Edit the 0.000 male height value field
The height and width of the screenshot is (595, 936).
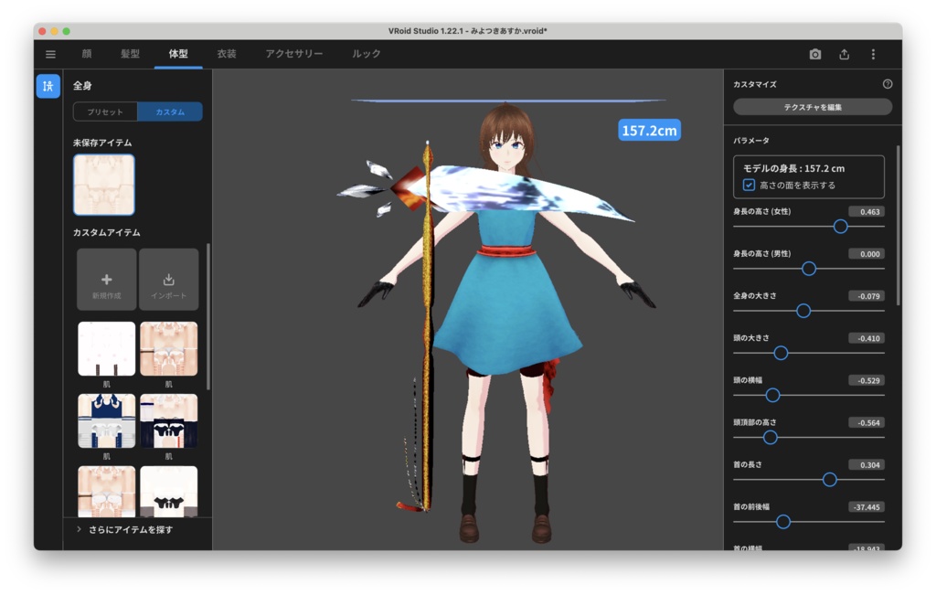[x=867, y=254]
